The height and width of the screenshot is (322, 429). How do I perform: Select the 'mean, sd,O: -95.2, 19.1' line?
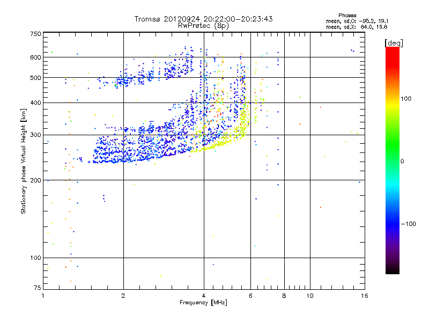(357, 21)
